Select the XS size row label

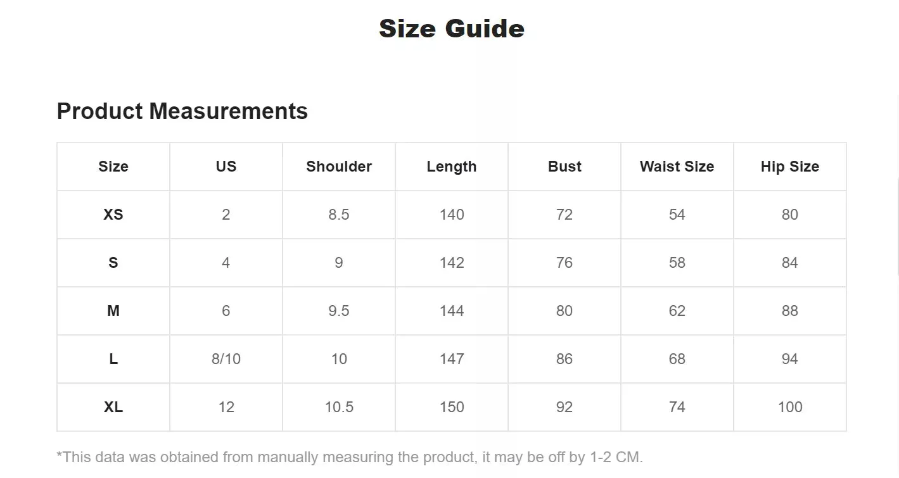(113, 215)
